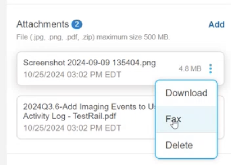Click the TestRail.pdf attachment's 03:02 PM timestamp
Image resolution: width=231 pixels, height=165 pixels.
click(x=72, y=128)
